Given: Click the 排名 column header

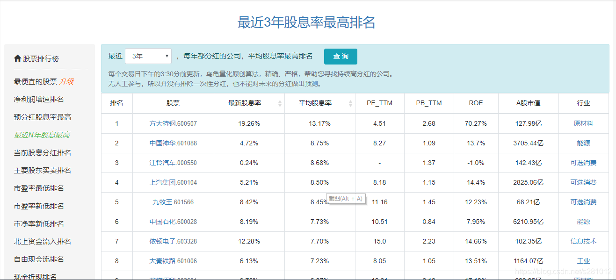Looking at the screenshot, I should click(x=117, y=103).
